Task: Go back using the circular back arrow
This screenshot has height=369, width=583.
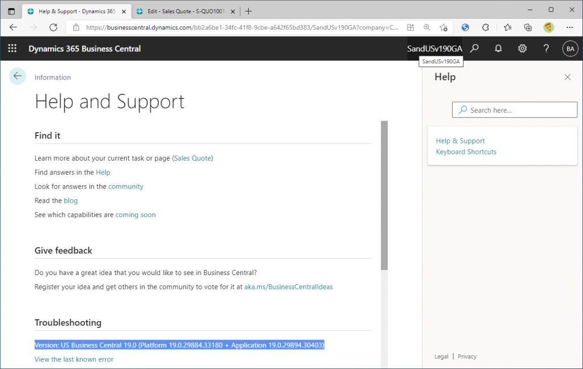Action: pos(18,76)
